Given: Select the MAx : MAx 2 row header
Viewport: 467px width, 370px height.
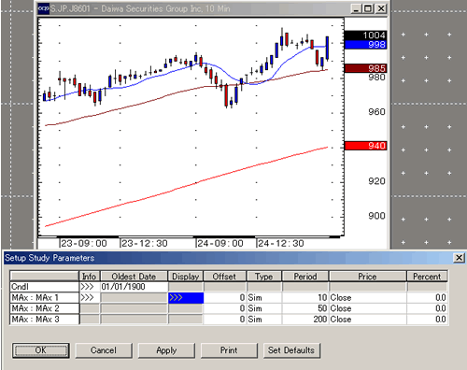Looking at the screenshot, I should [44, 308].
